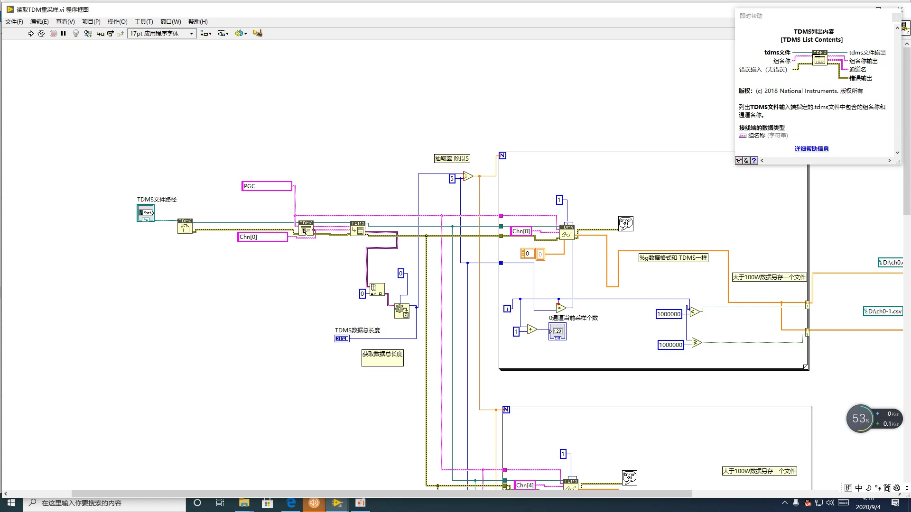The height and width of the screenshot is (512, 911).
Task: Open the 查看(V) menu
Action: tap(65, 21)
